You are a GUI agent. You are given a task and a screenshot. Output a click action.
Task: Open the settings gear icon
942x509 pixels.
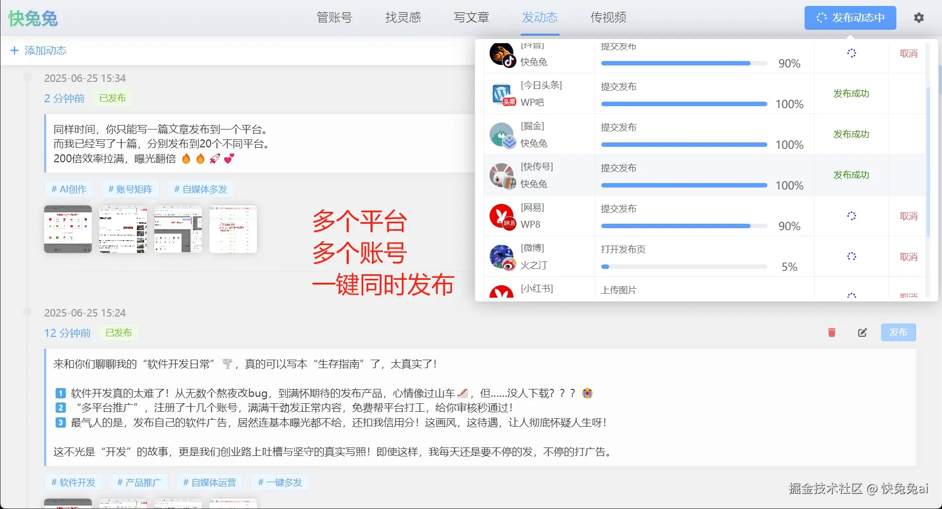(919, 17)
